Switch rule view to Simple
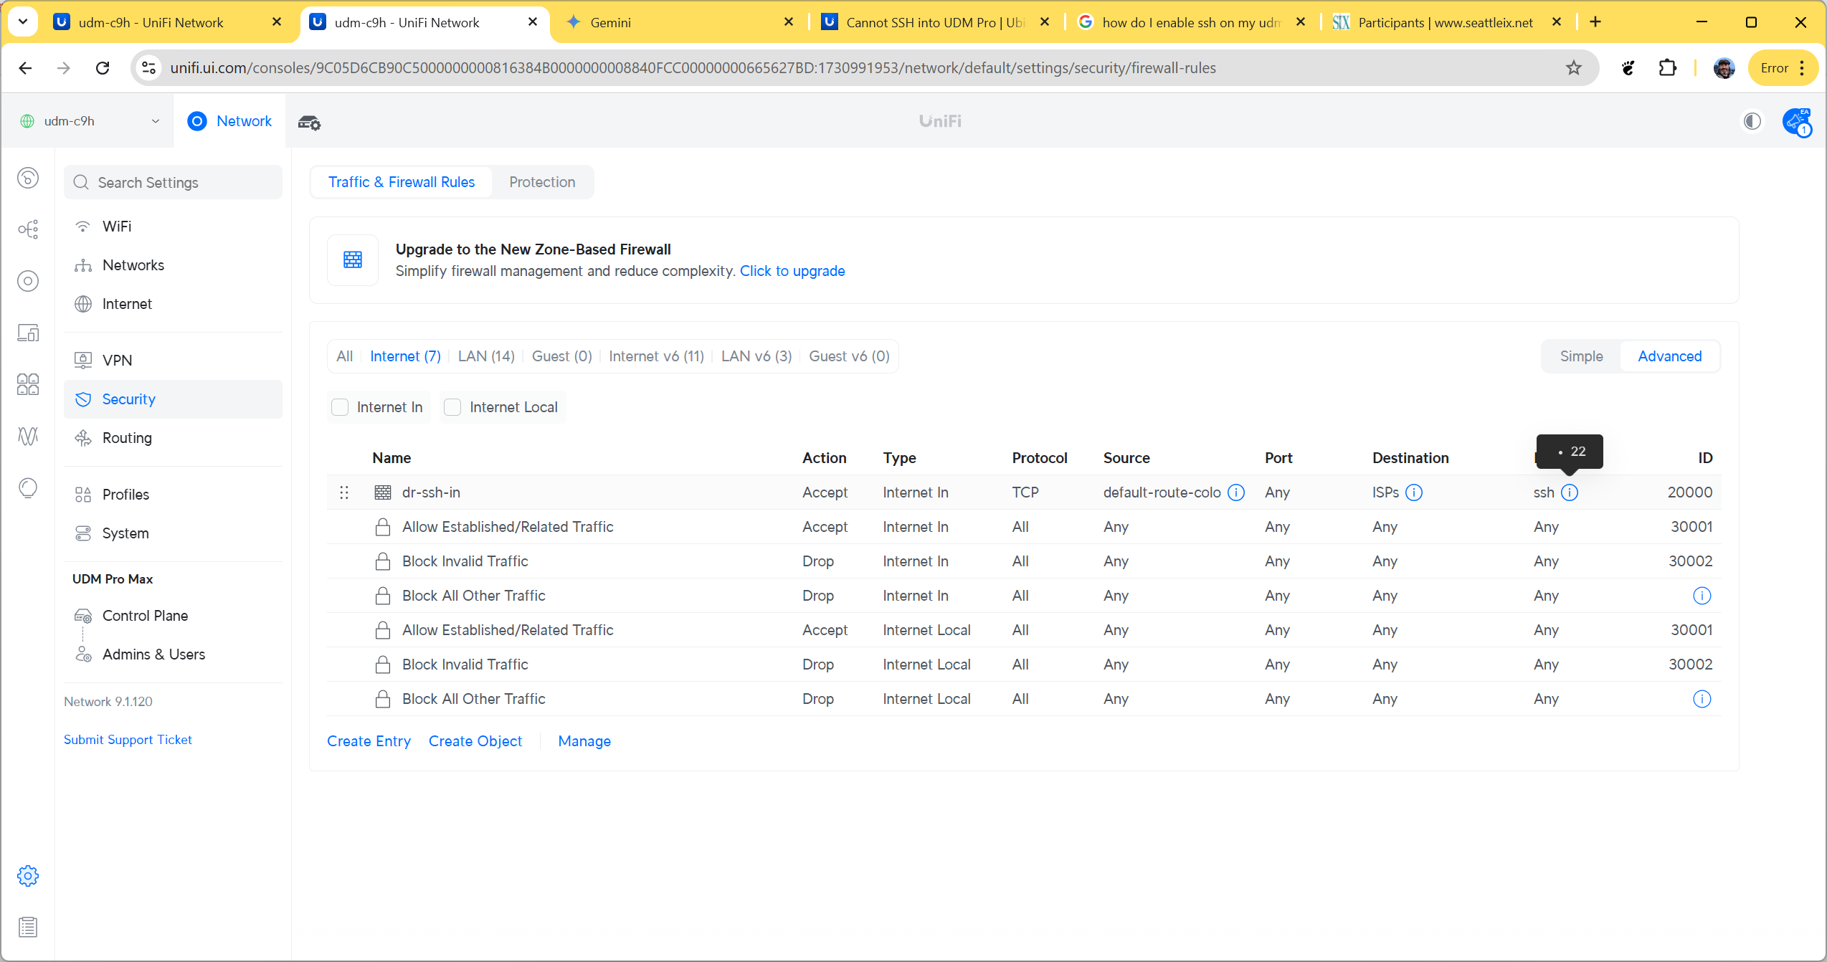This screenshot has width=1827, height=962. click(x=1581, y=356)
